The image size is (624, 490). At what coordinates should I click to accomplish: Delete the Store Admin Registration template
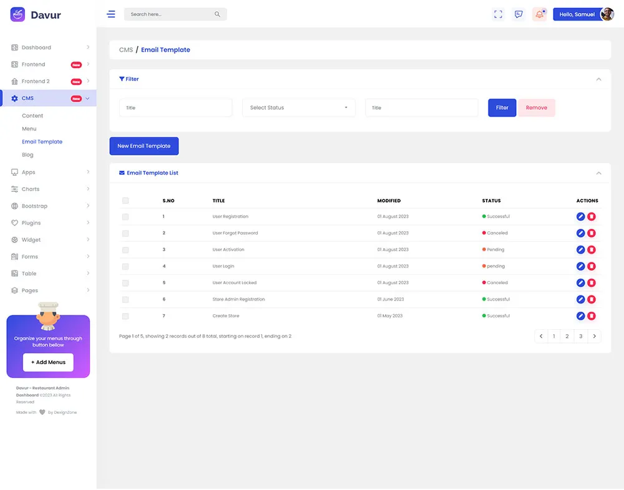point(592,299)
